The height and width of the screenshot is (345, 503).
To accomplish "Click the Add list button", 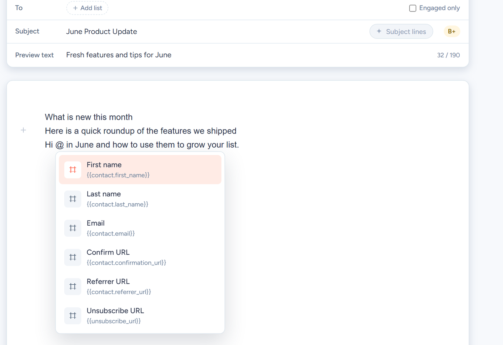I will (87, 8).
